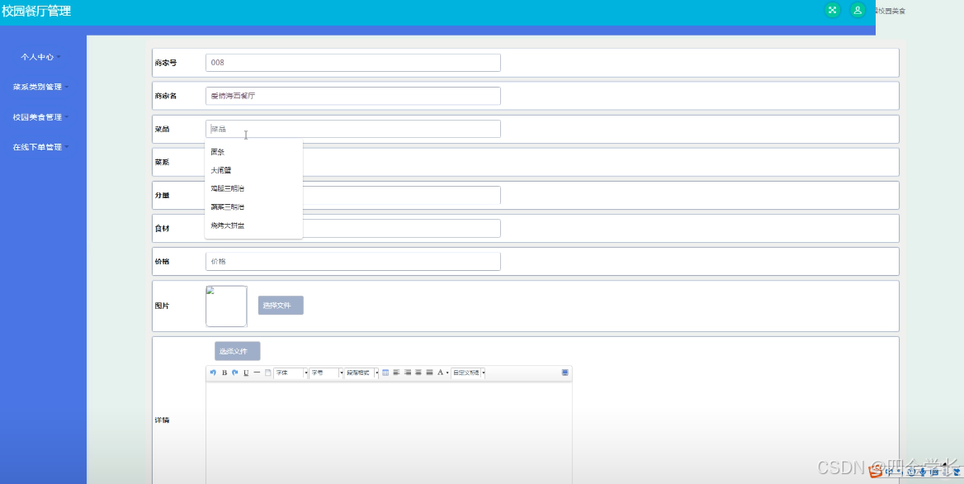The image size is (964, 484).
Task: Click the image preview thumbnail box
Action: 226,306
